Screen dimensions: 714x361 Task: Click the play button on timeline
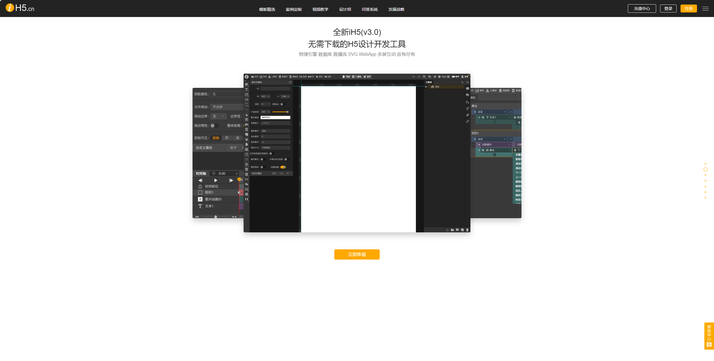pyautogui.click(x=216, y=180)
